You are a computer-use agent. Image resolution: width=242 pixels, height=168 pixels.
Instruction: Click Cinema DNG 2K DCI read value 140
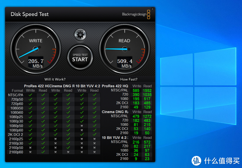tap(147, 129)
